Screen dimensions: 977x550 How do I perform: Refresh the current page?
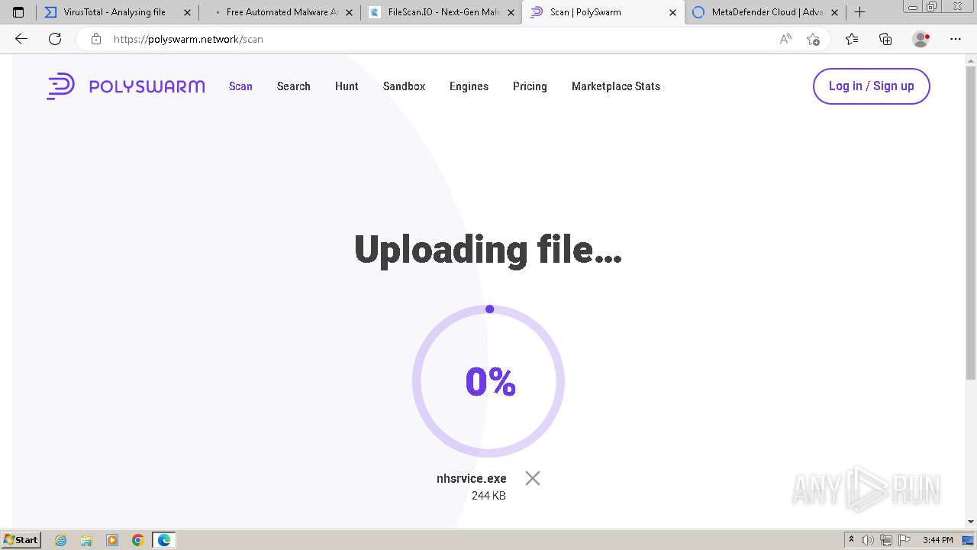(55, 39)
